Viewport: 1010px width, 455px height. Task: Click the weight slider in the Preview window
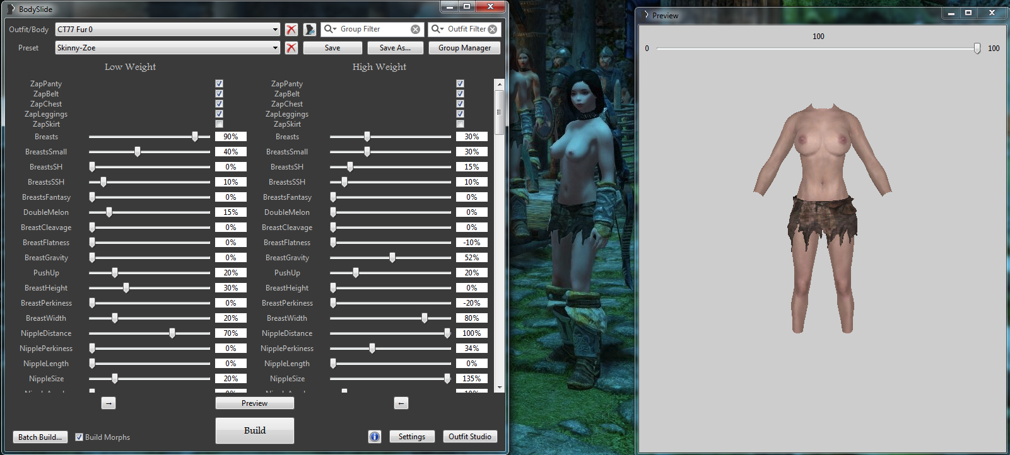(818, 49)
